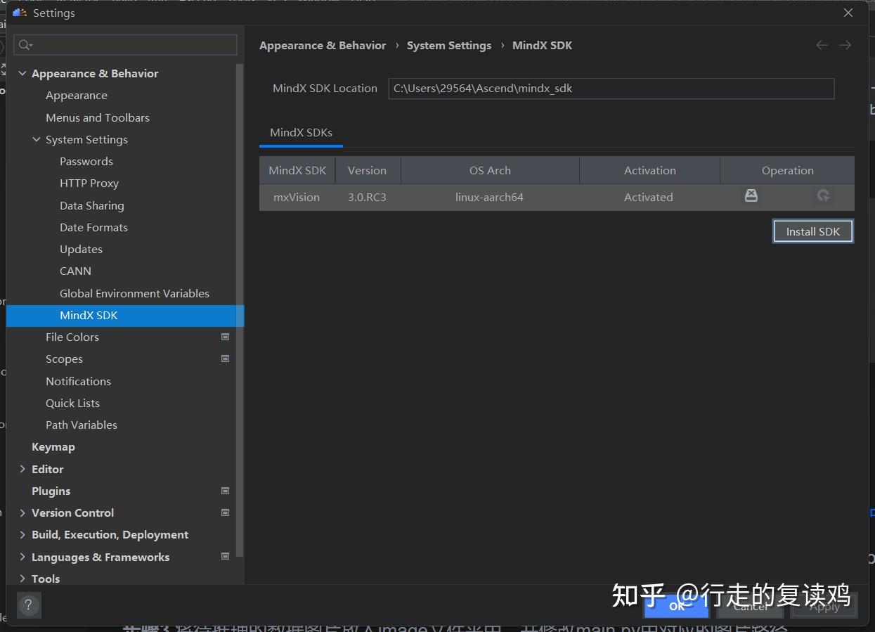Open Menus and Toolbars page
This screenshot has height=632, width=875.
point(98,117)
